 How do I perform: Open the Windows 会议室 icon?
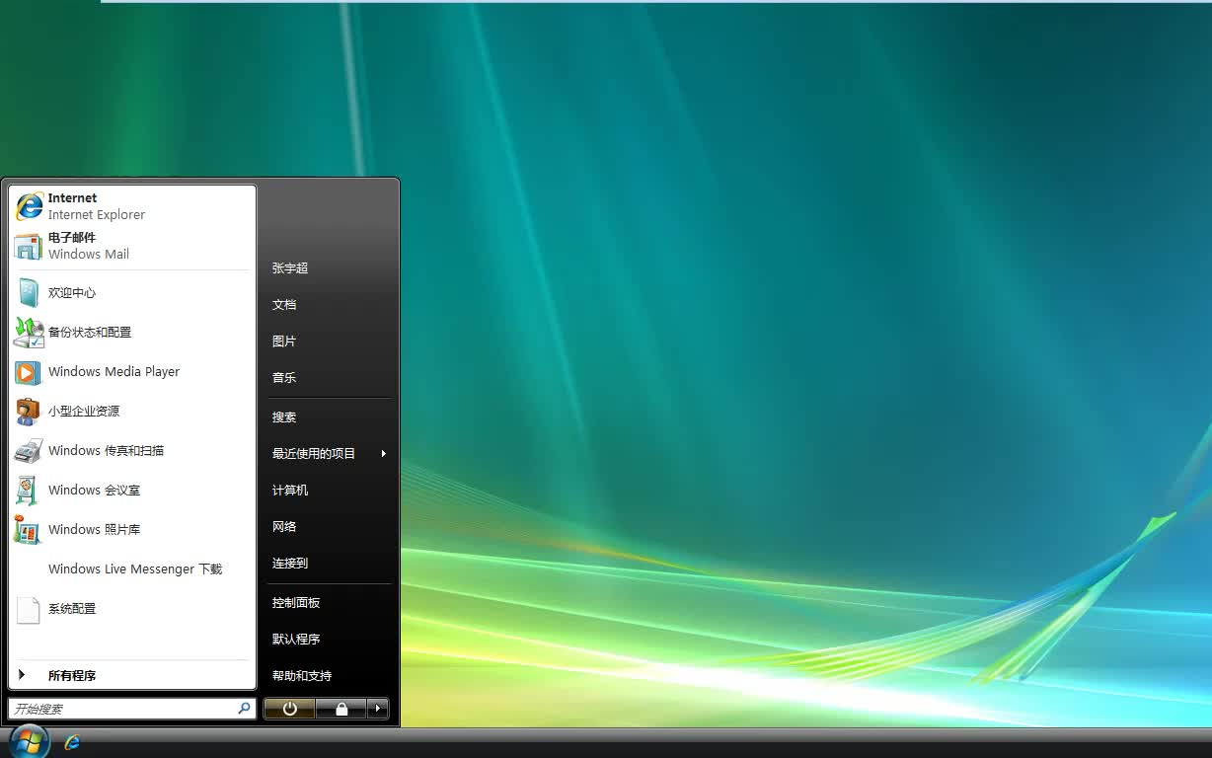pos(29,491)
